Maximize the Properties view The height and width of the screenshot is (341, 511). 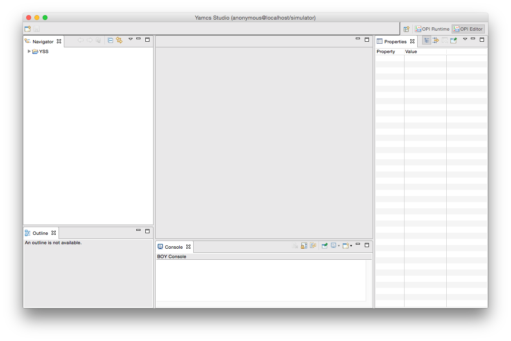[482, 40]
